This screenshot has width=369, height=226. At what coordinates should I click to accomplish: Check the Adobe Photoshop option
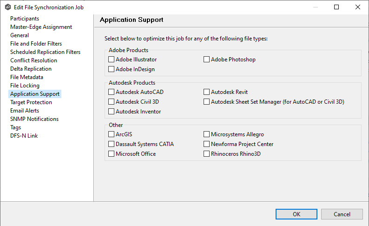(207, 60)
